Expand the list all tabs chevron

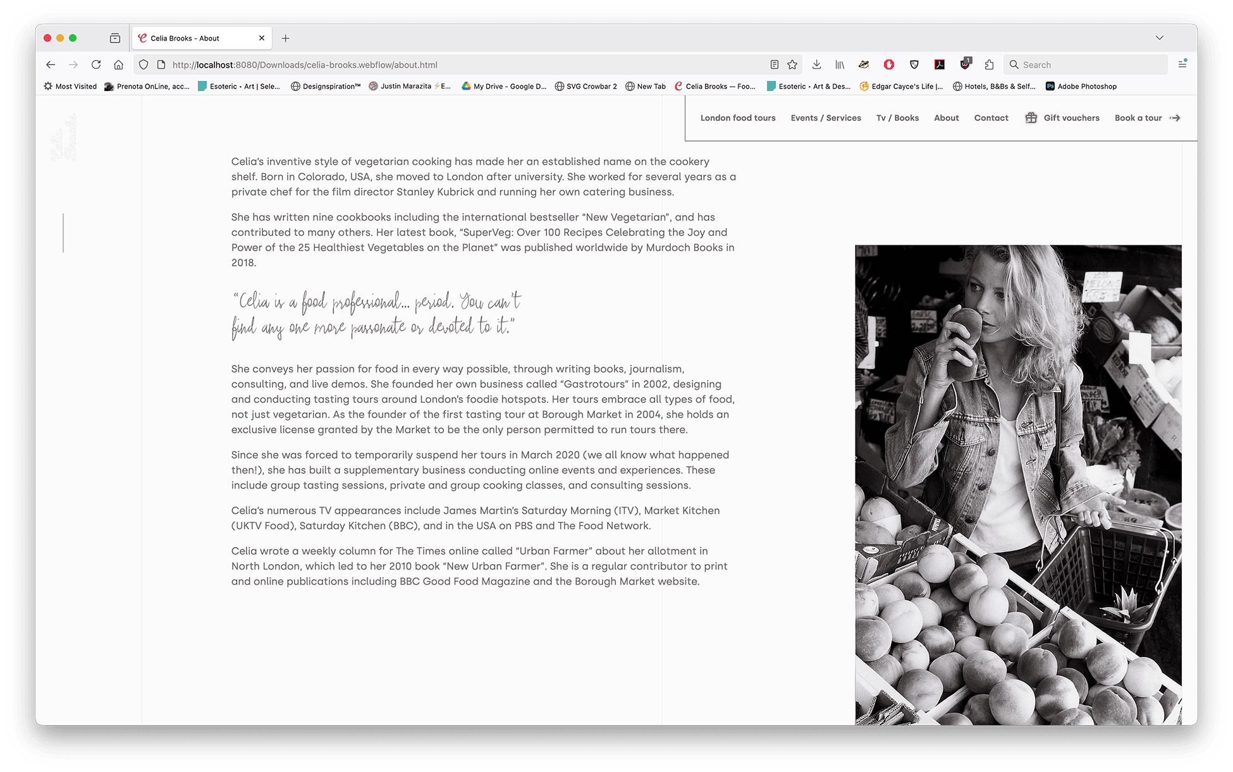pos(1159,38)
